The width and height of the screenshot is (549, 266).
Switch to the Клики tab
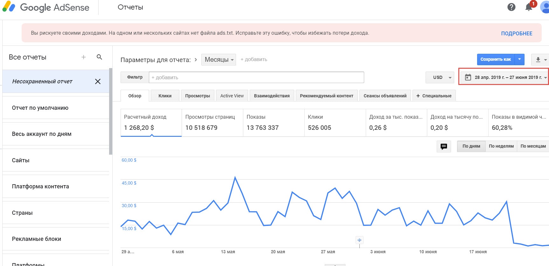[x=165, y=96]
